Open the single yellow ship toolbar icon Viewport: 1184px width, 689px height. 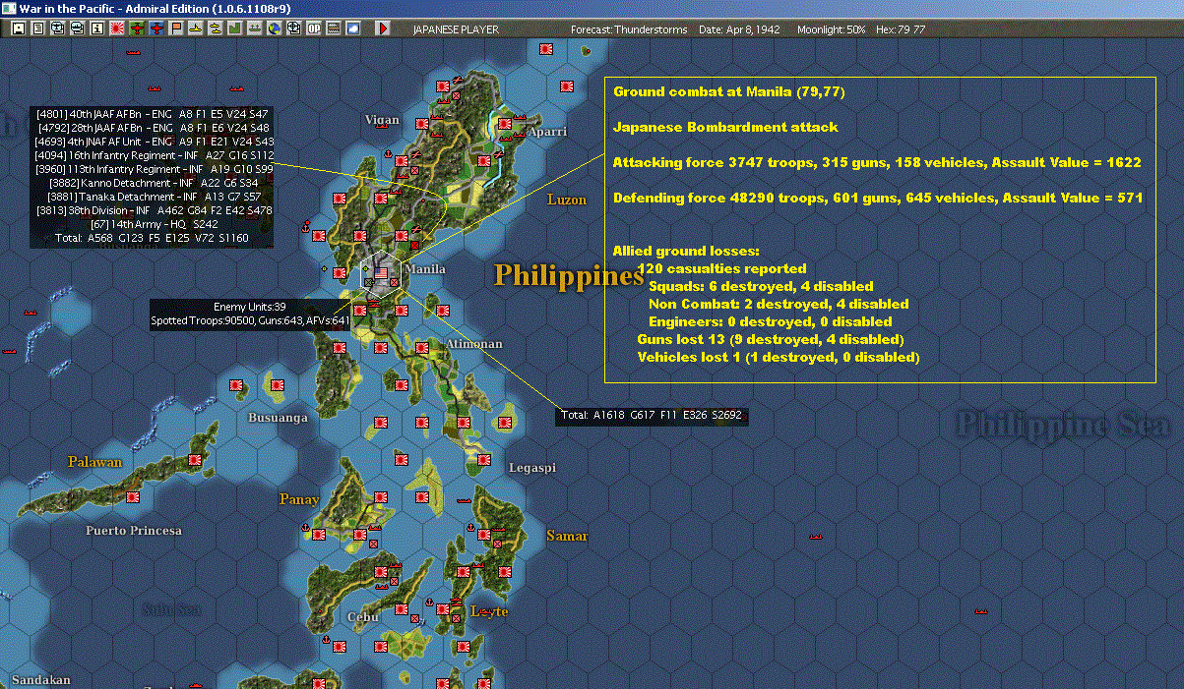click(196, 29)
